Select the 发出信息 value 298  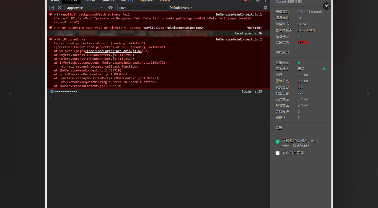click(x=301, y=93)
